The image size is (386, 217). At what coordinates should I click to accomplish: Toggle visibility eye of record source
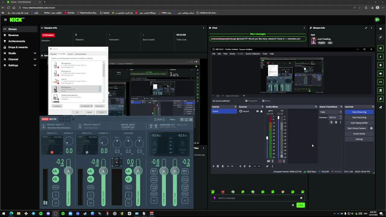tap(258, 111)
